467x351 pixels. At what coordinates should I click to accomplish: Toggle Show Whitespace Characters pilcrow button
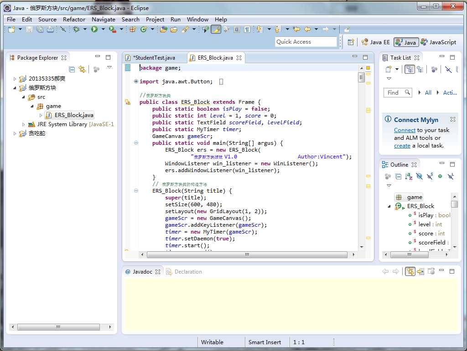247,29
